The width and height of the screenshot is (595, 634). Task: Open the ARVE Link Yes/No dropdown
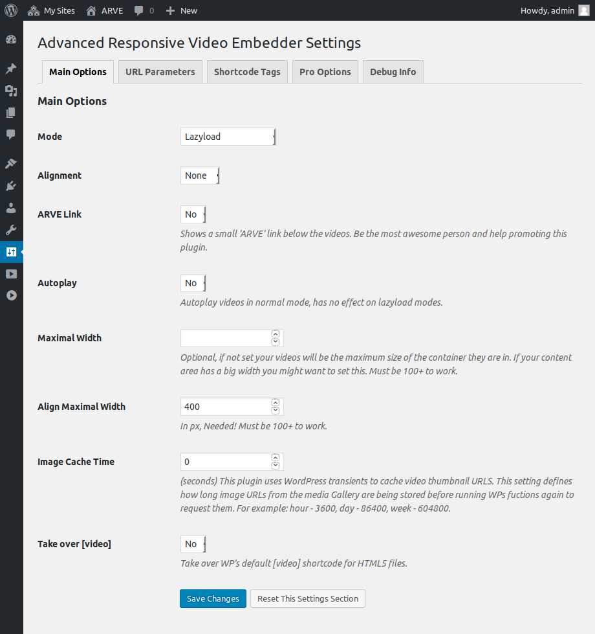193,214
